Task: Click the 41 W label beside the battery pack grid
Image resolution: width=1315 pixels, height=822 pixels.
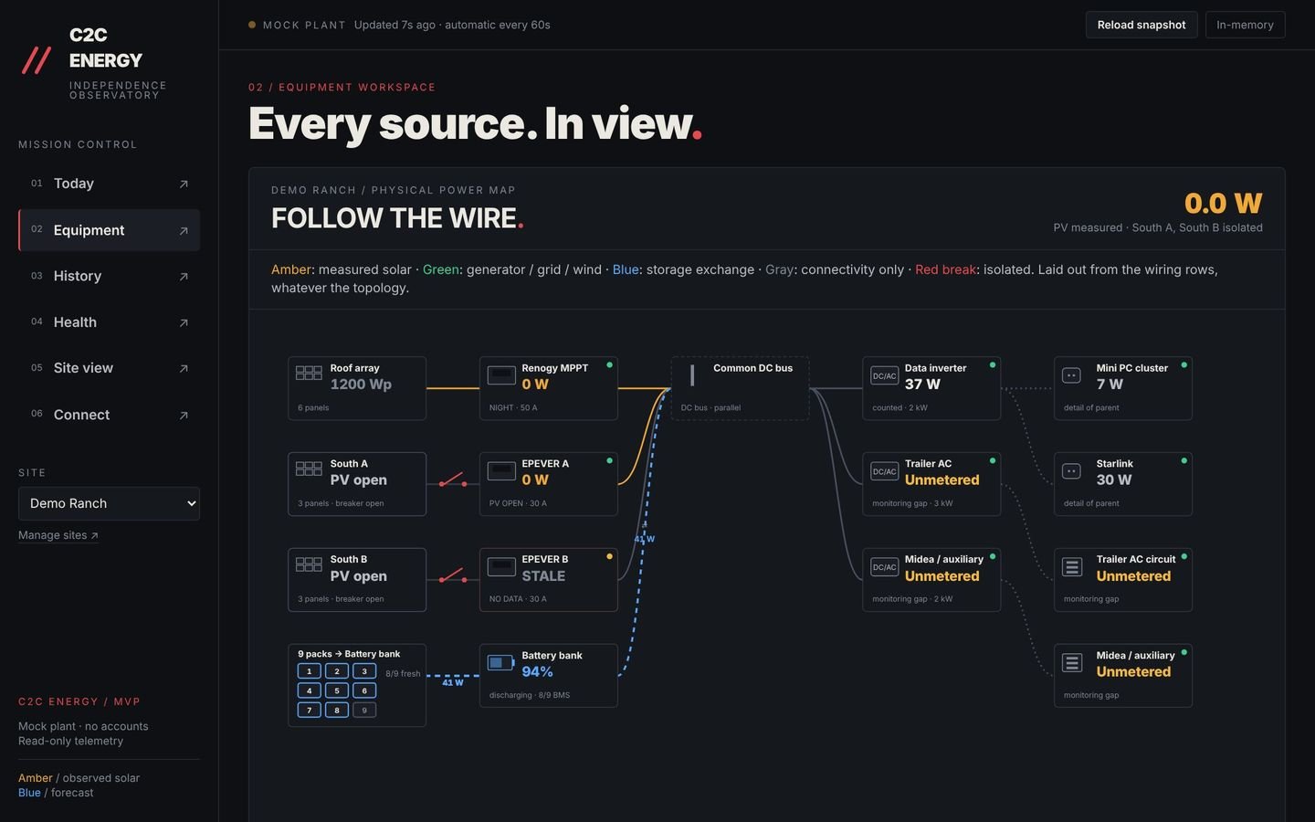Action: [453, 682]
